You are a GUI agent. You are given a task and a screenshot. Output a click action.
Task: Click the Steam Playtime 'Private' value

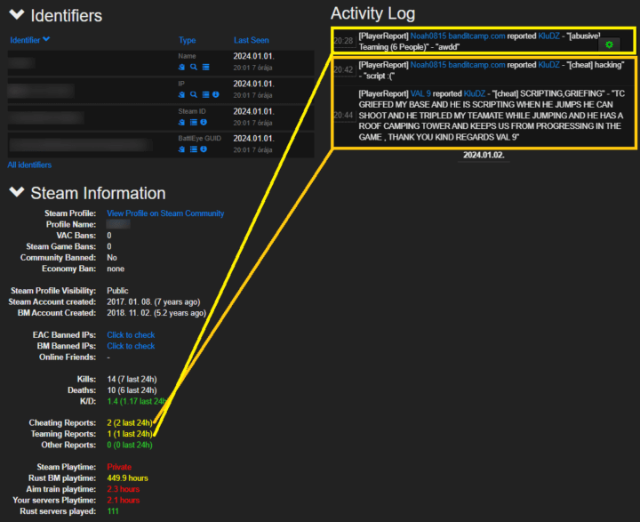[x=119, y=467]
